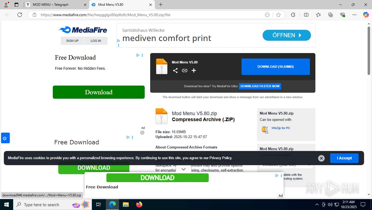View site information lock icon
Screen dimensions: 372x210
[34, 15]
